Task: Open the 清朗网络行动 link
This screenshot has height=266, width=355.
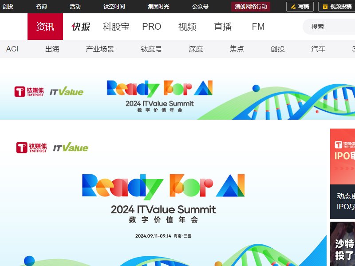Action: (251, 7)
